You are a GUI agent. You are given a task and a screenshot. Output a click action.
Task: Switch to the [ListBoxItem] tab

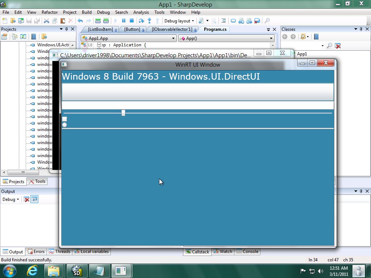[x=101, y=29]
